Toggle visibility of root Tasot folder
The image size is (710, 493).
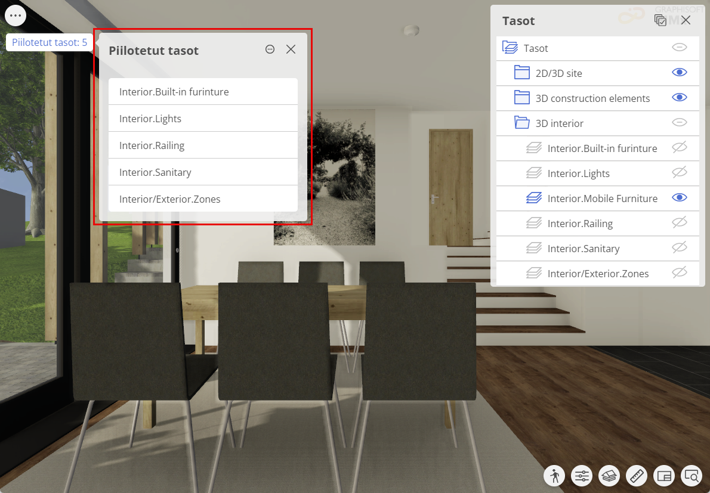pyautogui.click(x=679, y=48)
